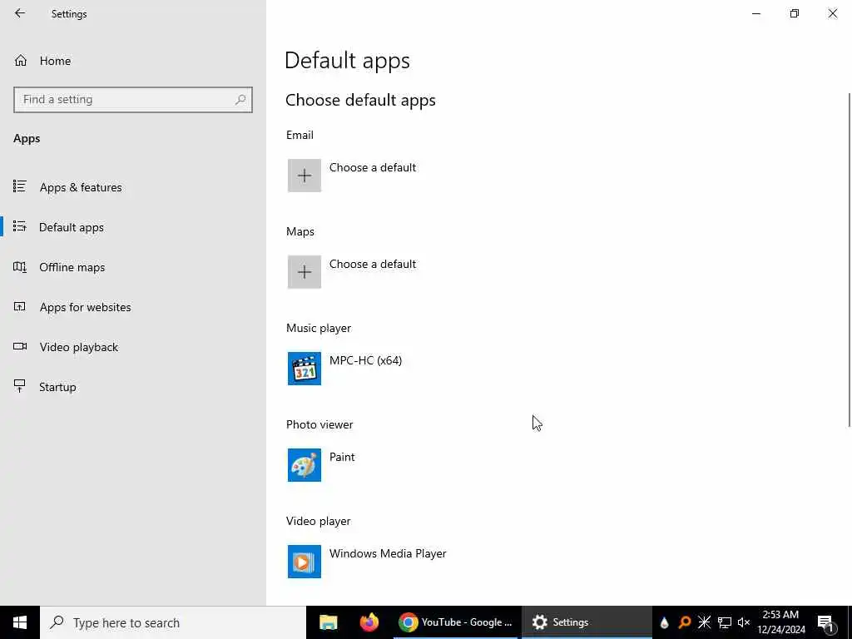Open the notification center icon

pos(826,623)
